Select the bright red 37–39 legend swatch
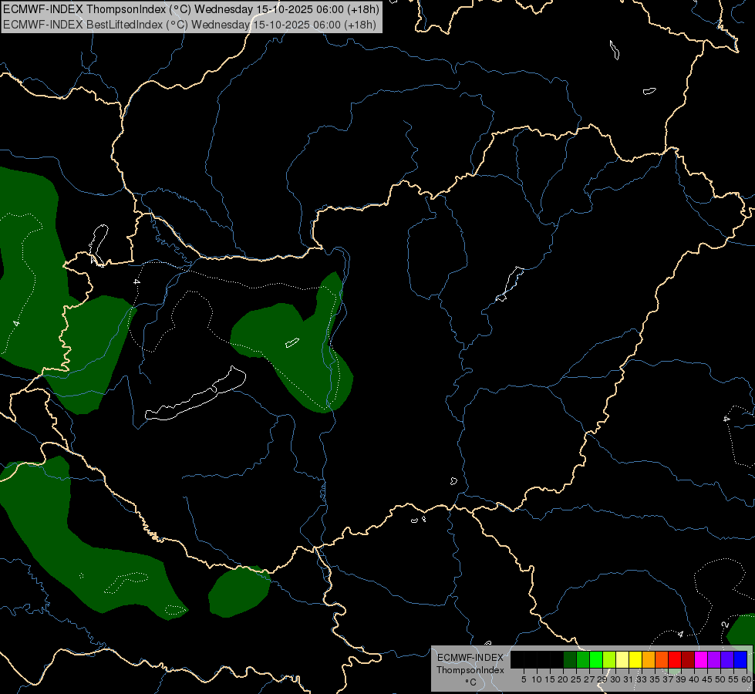The width and height of the screenshot is (755, 694). [674, 659]
